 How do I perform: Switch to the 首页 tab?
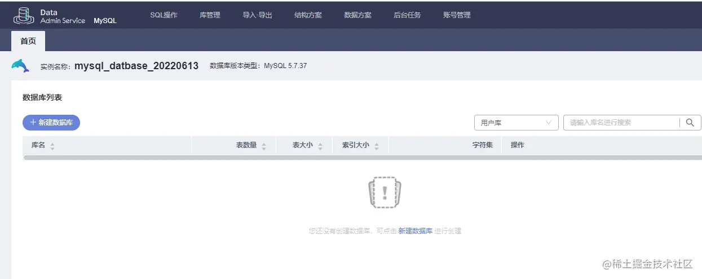(x=28, y=41)
